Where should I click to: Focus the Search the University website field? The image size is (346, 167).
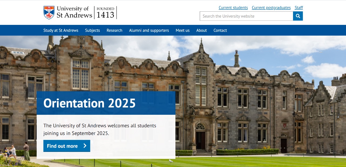(x=247, y=16)
